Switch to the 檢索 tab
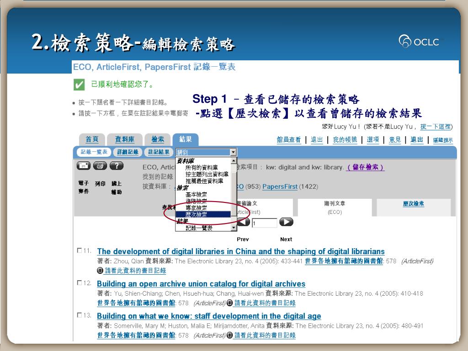Viewport: 468px width, 351px height. click(158, 139)
